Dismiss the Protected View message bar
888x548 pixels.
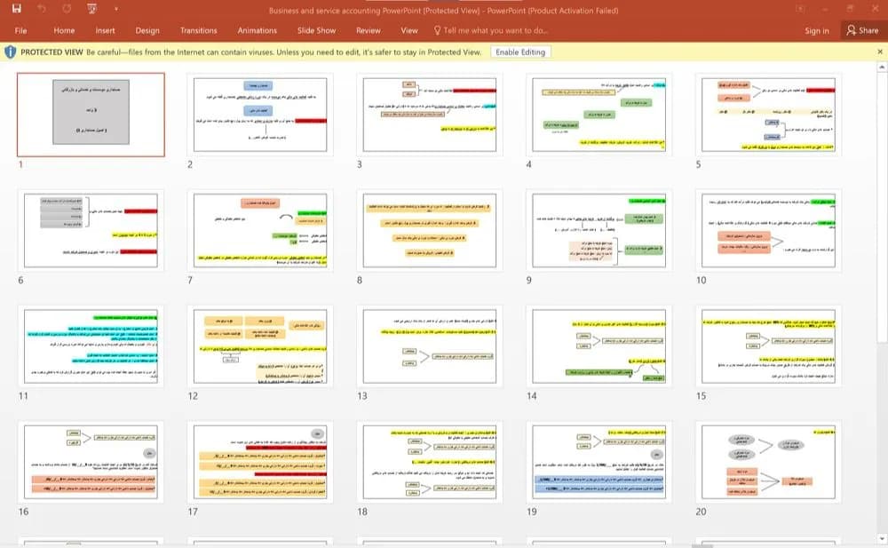coord(880,52)
